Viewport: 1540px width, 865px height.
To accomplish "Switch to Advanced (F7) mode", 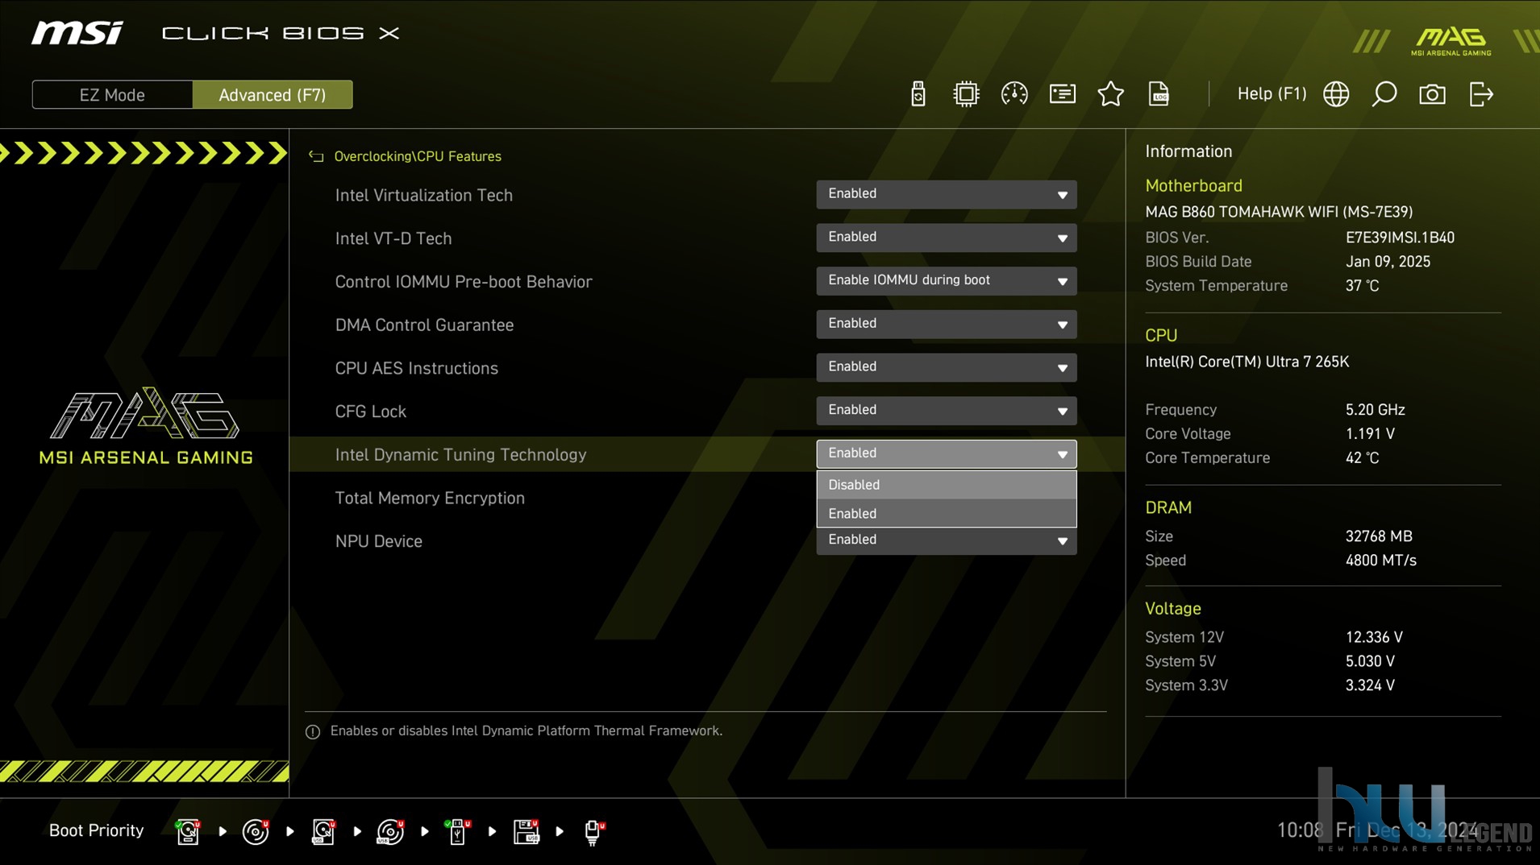I will coord(273,94).
